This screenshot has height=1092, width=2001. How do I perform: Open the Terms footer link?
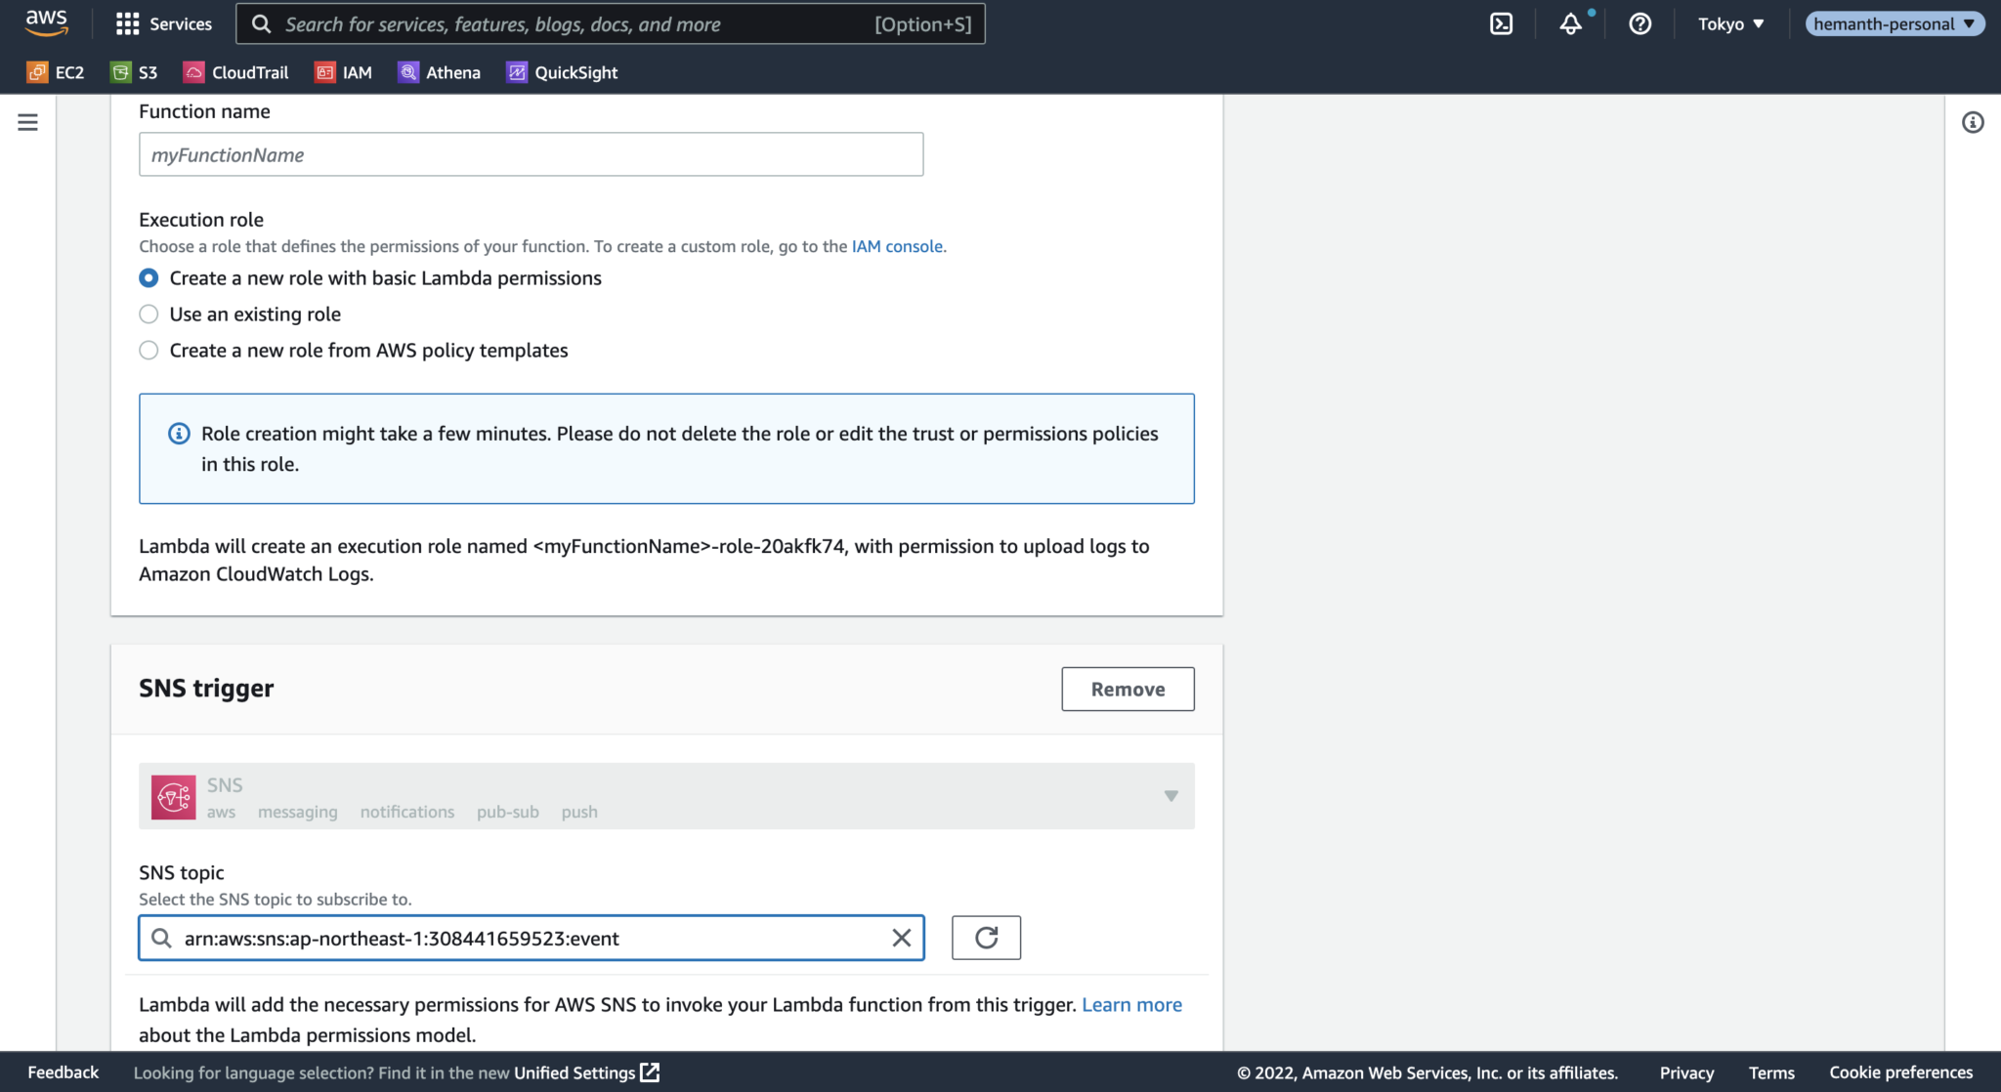pos(1771,1072)
